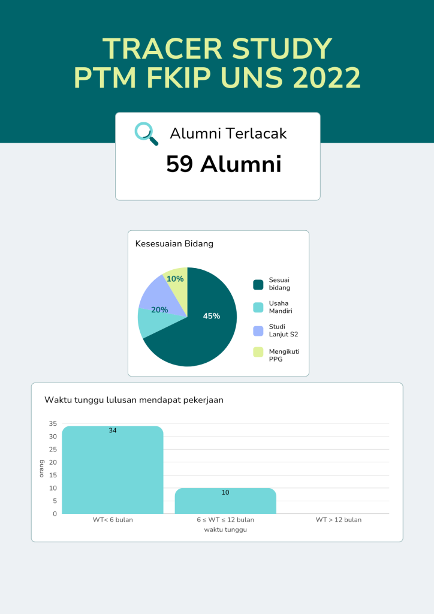
Task: Click the orang y-axis title
Action: click(42, 468)
